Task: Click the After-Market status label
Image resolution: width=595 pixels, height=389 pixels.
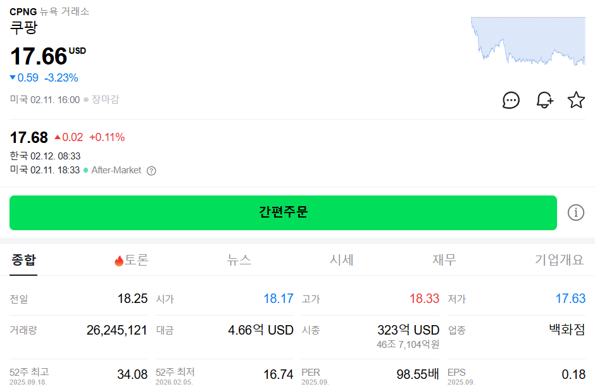Action: 116,170
